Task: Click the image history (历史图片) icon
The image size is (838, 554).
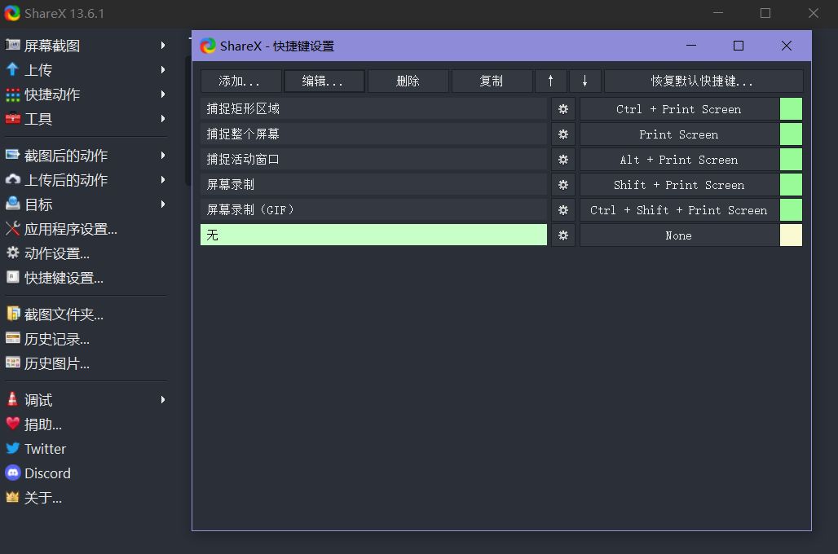Action: (12, 363)
